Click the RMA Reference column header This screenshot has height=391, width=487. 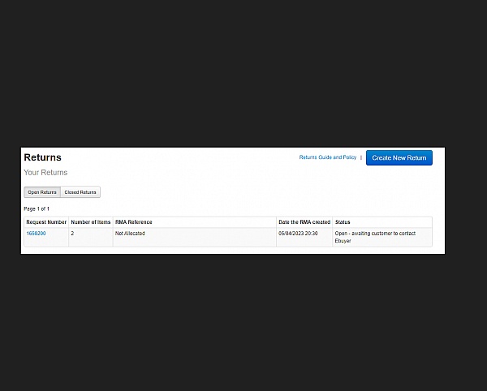(x=195, y=222)
